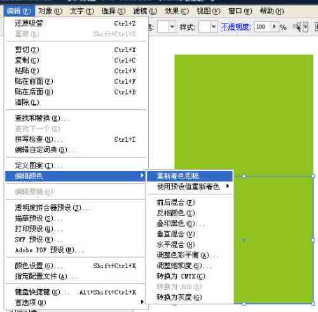Choose 粘贴 from the Edit menu
The width and height of the screenshot is (318, 312).
76,71
